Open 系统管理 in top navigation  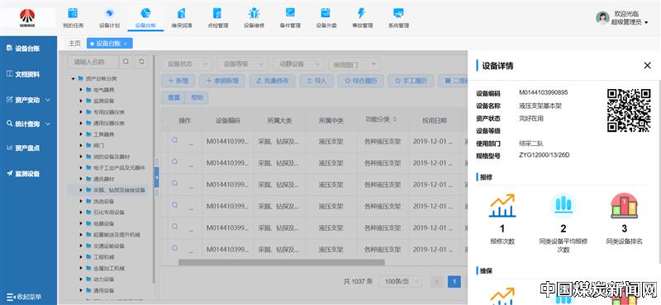pos(398,18)
